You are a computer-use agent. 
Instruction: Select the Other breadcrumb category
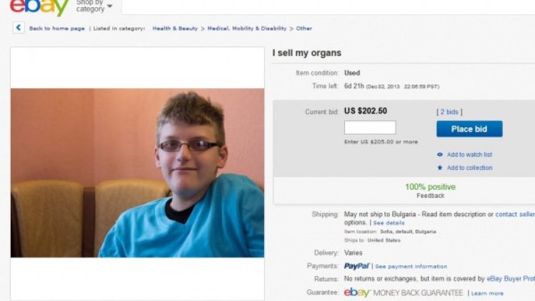click(304, 28)
